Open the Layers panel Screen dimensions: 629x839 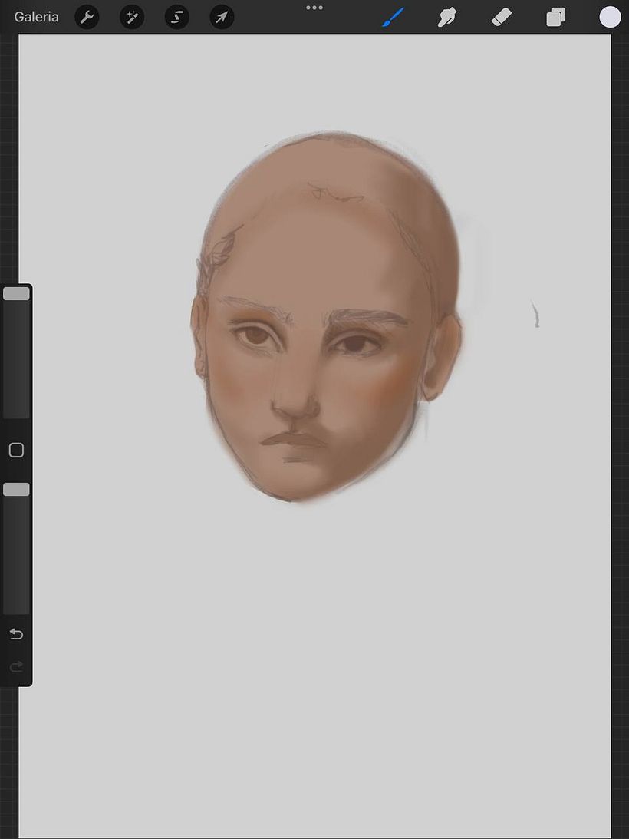point(555,17)
